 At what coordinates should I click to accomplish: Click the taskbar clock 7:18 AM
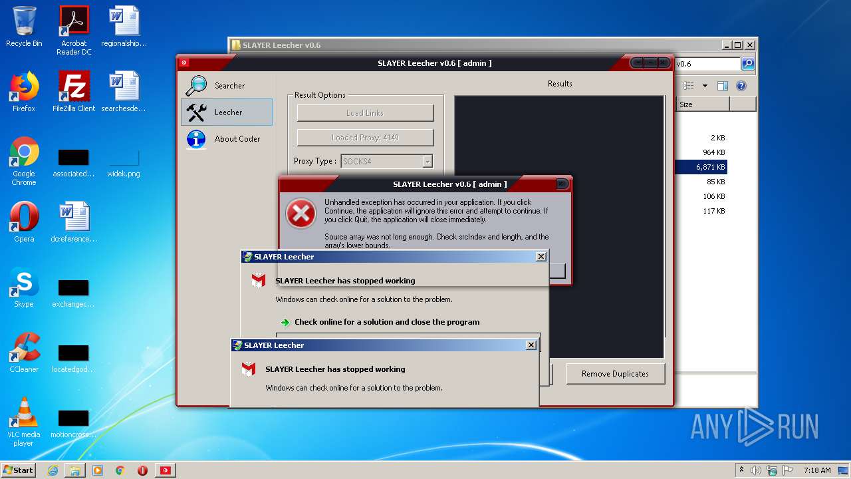(x=817, y=470)
